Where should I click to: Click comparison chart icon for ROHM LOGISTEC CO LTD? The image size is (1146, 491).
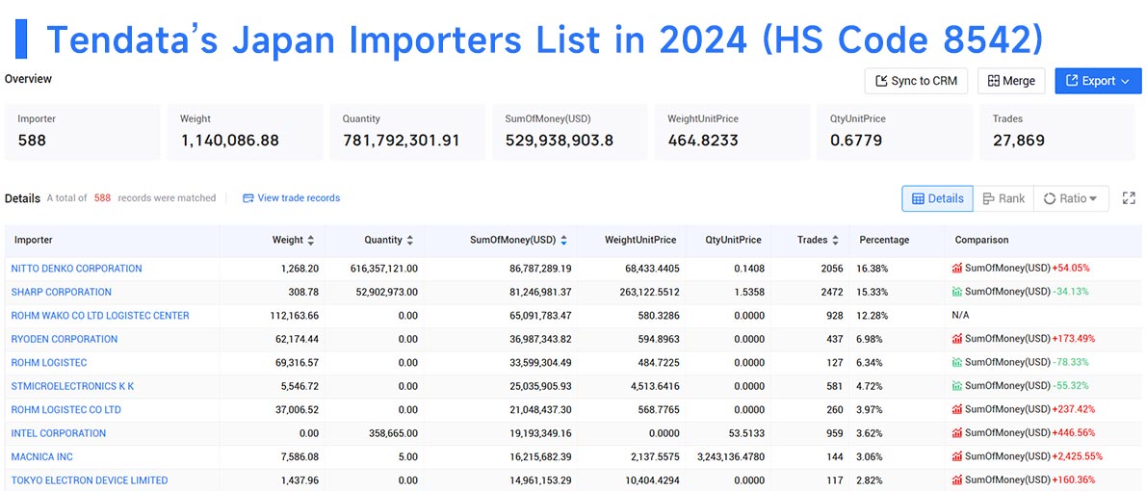click(956, 409)
